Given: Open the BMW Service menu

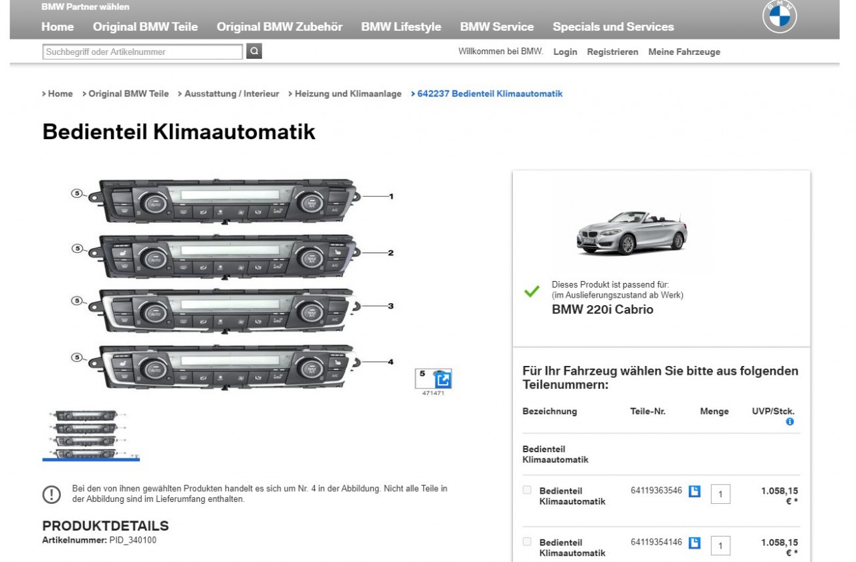Looking at the screenshot, I should tap(497, 27).
